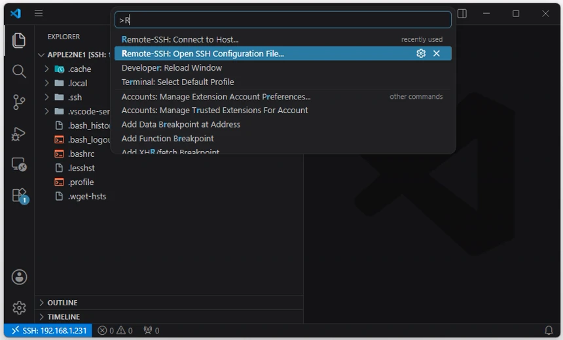
Task: Run Accounts: Manage Trusted Extensions For Account
Action: (x=283, y=110)
